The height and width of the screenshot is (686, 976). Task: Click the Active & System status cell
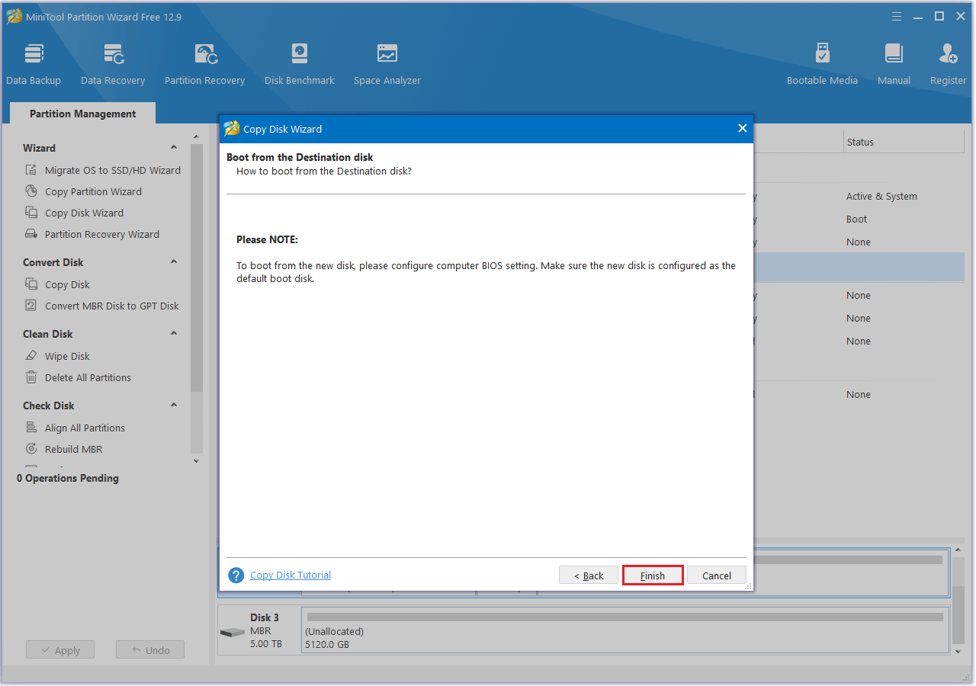pyautogui.click(x=881, y=196)
